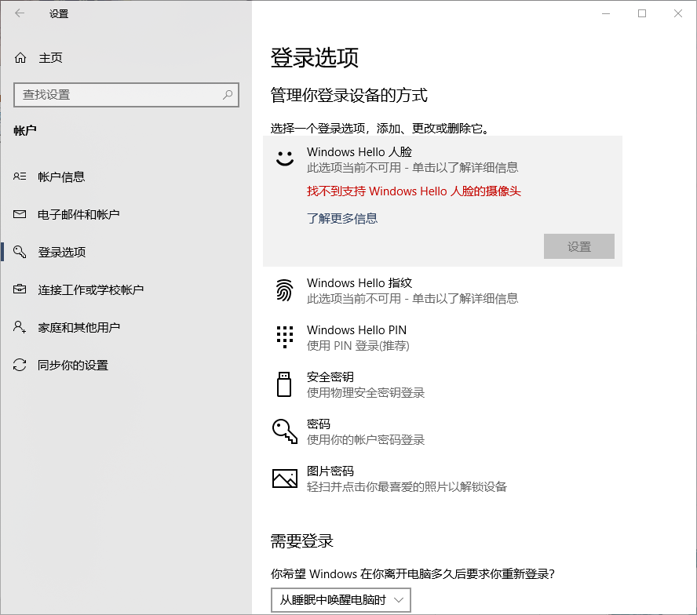The image size is (697, 615).
Task: Expand the 图片密码 sign-in option
Action: (442, 479)
